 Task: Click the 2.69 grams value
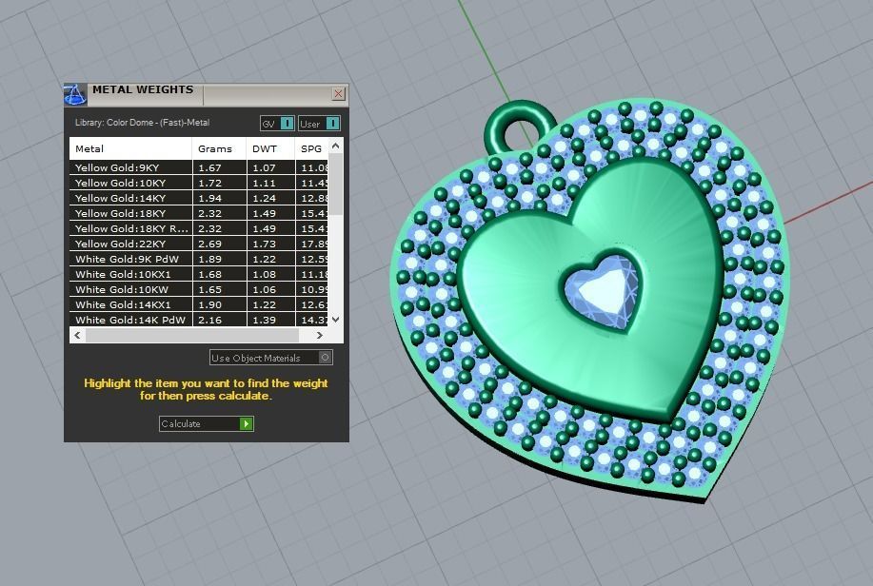click(x=209, y=244)
